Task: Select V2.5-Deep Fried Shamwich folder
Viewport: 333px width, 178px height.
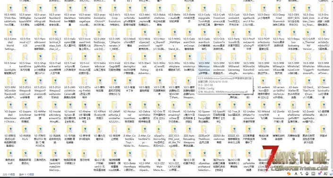Action: point(279,15)
